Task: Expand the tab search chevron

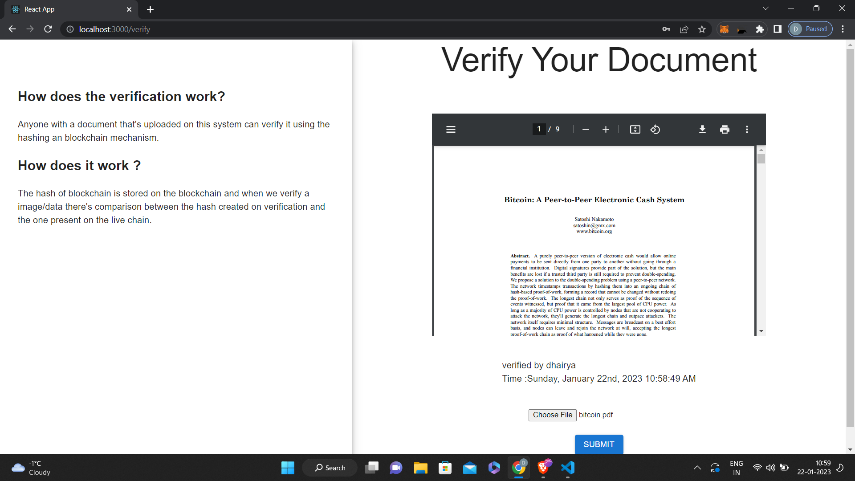Action: [765, 8]
